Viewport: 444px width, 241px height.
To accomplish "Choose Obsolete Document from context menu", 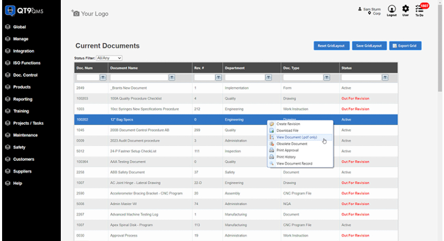I will [x=291, y=144].
